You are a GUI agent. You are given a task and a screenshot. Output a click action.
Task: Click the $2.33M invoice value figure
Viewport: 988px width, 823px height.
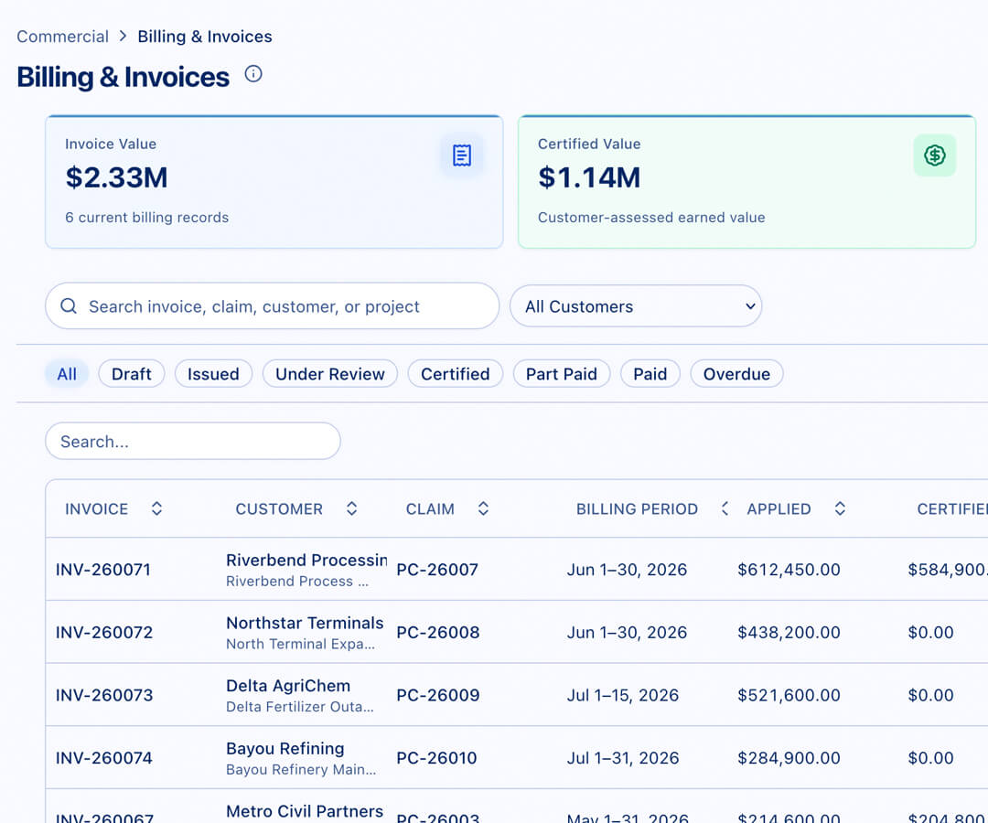[116, 177]
